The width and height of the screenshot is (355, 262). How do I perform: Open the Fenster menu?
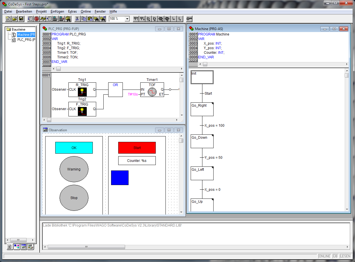[100, 11]
